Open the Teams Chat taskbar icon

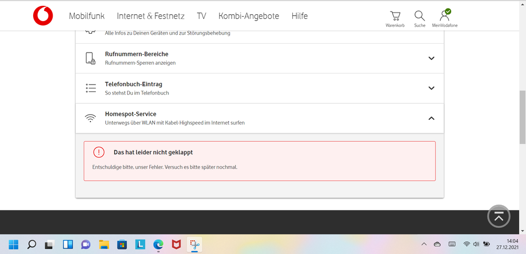click(86, 245)
